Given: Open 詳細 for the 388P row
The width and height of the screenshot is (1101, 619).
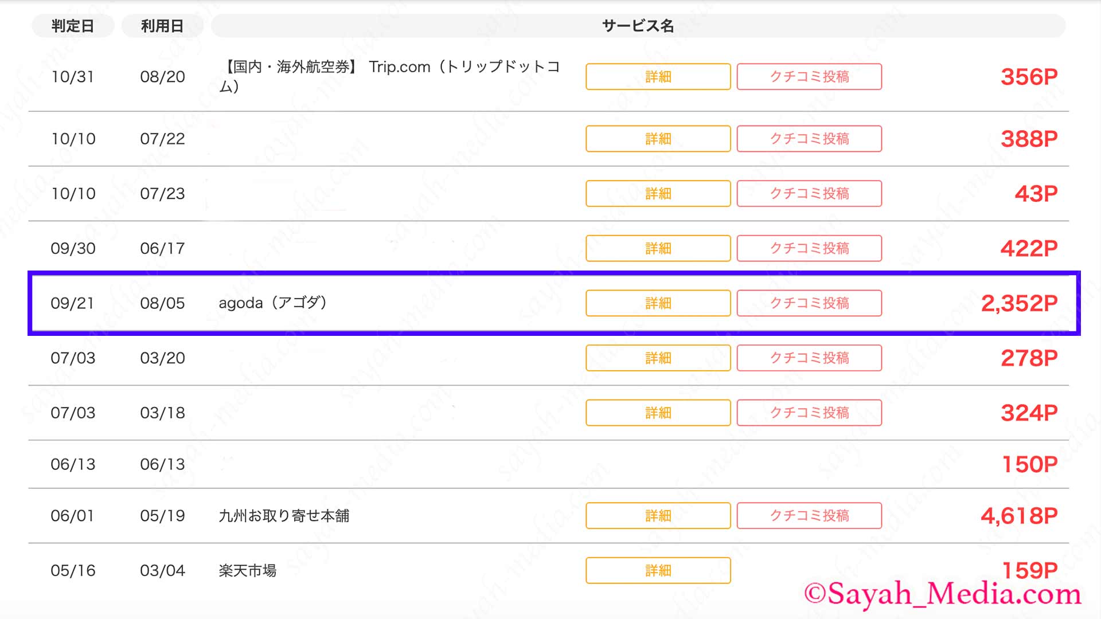Looking at the screenshot, I should (x=658, y=139).
